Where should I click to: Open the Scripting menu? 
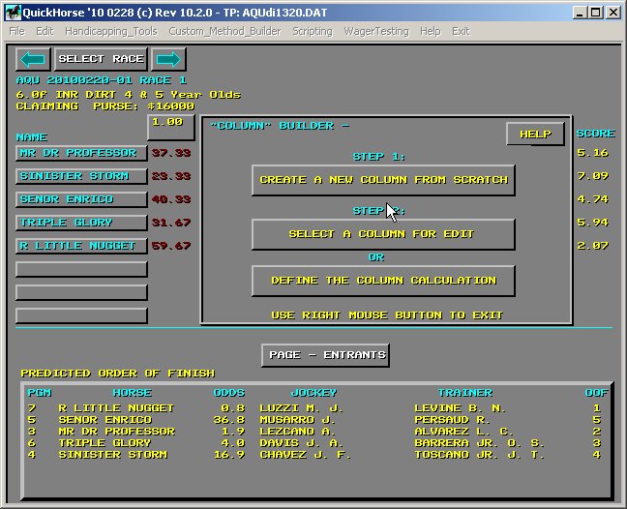coord(312,31)
